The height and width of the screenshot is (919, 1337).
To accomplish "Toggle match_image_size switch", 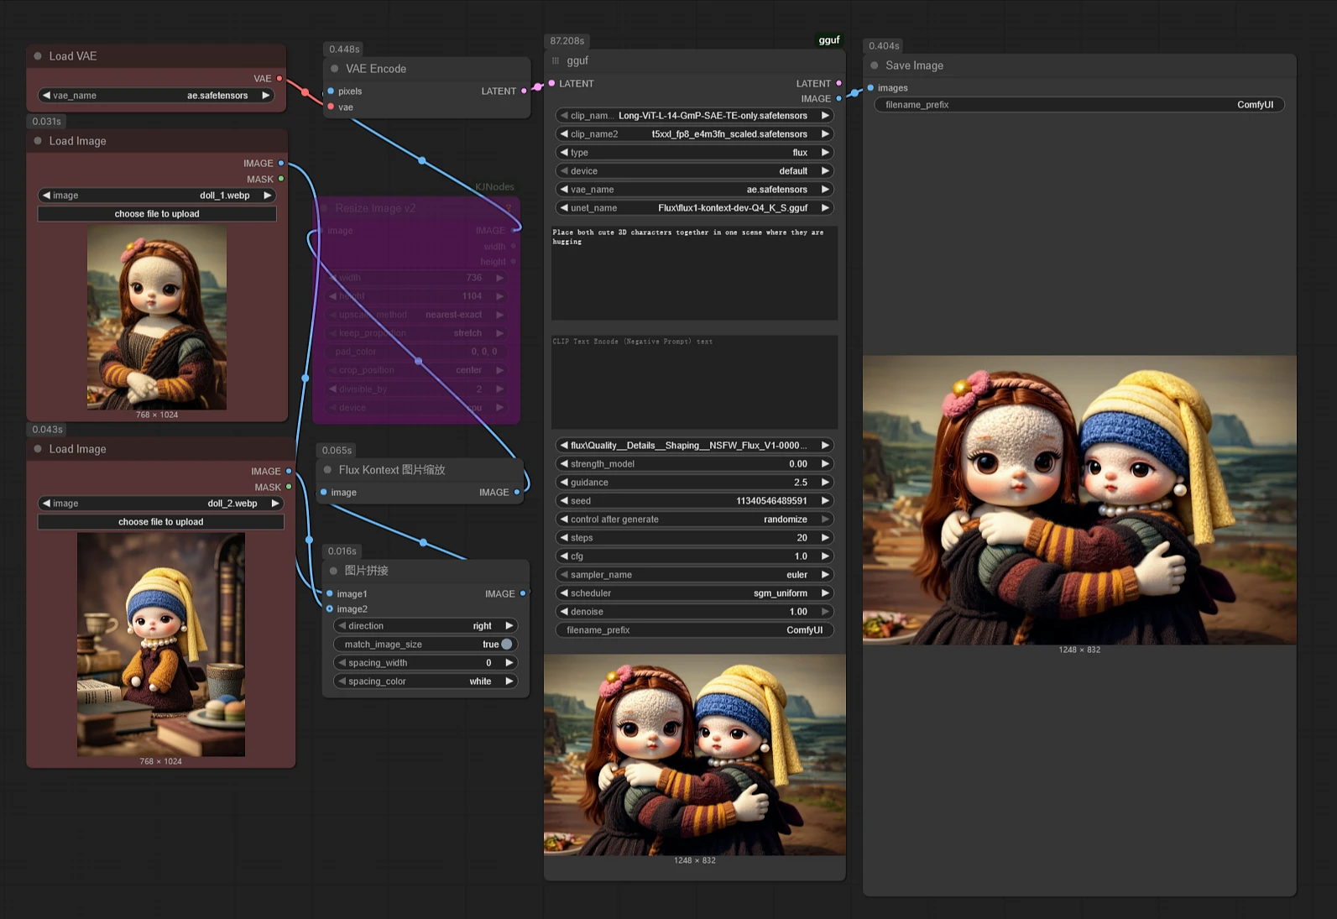I will point(506,645).
